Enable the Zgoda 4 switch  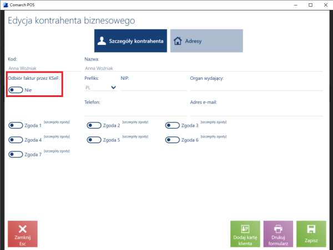tap(16, 140)
